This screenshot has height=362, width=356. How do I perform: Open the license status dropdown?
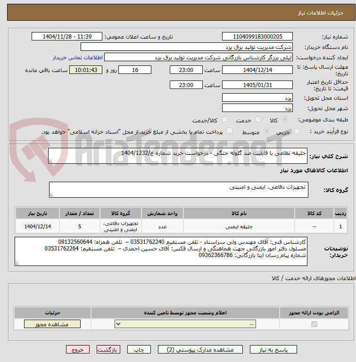click(x=185, y=324)
